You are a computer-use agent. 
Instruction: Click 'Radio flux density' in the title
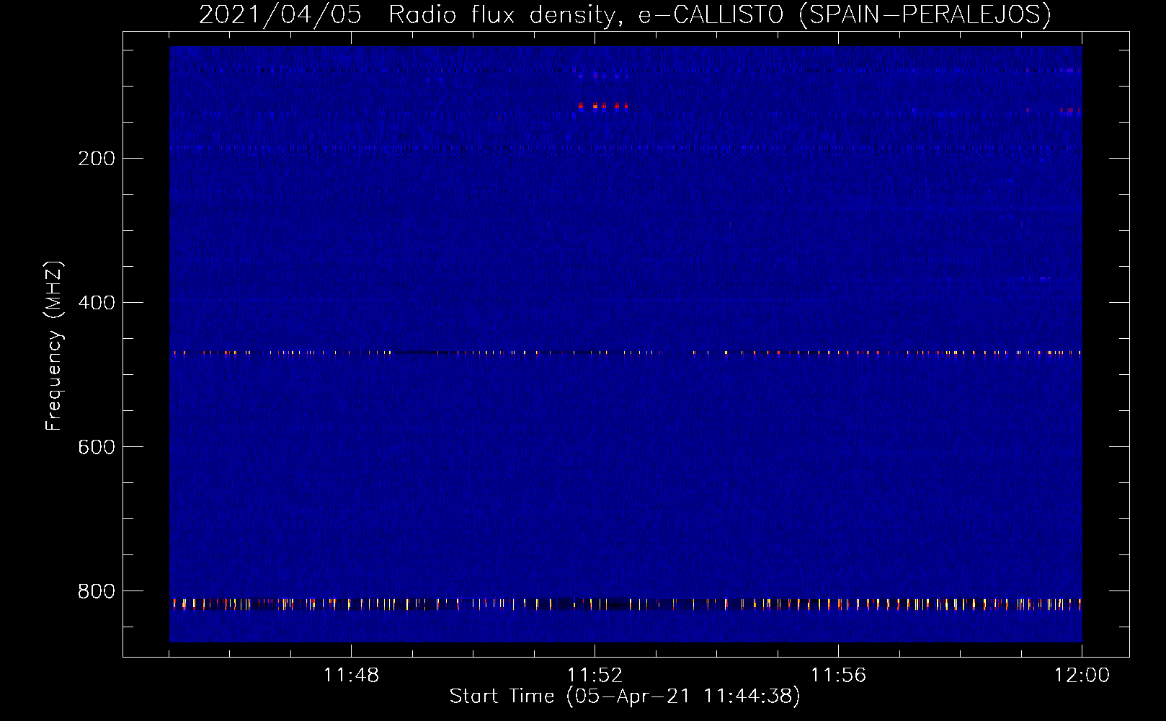[x=501, y=15]
